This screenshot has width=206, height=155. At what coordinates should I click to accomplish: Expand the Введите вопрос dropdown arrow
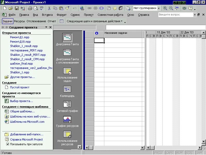point(195,15)
